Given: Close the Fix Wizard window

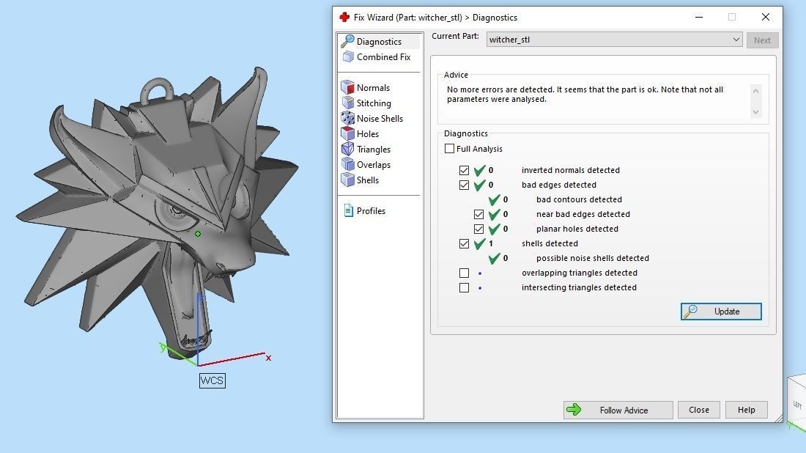Looking at the screenshot, I should coord(766,17).
